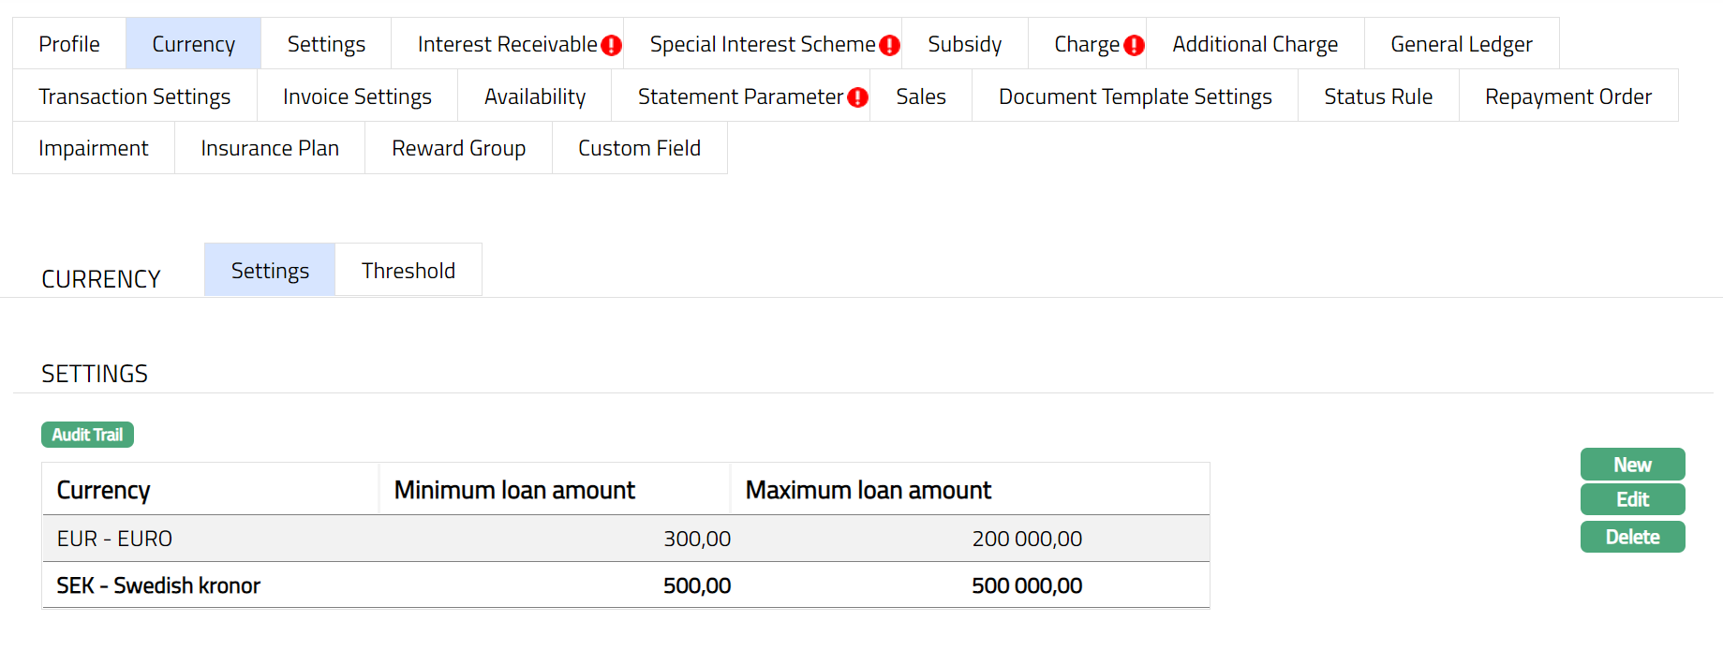Select the Insurance Plan tab
Screen dimensions: 1723x651
click(270, 148)
